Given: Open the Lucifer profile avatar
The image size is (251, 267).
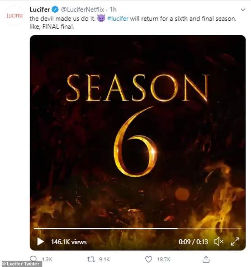Looking at the screenshot, I should (15, 16).
